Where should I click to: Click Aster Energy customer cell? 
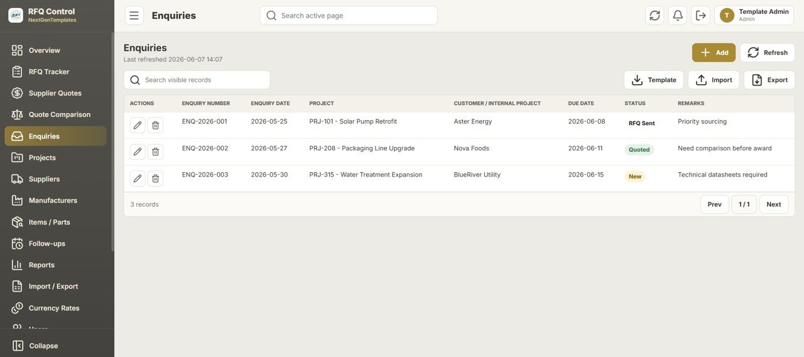(x=473, y=121)
